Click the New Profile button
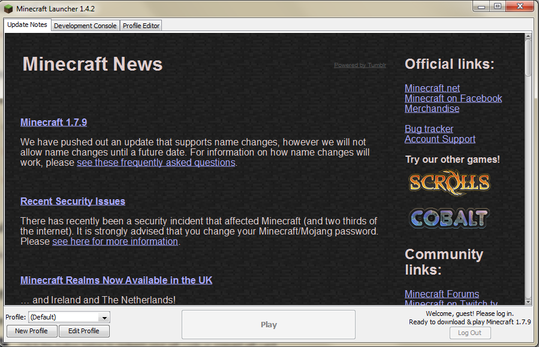Viewport: 539px width, 347px height. [x=31, y=331]
